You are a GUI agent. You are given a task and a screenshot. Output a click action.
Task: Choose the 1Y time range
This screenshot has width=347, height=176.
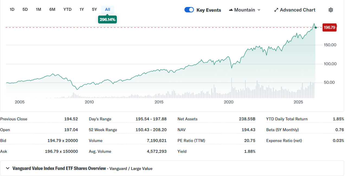(x=82, y=9)
